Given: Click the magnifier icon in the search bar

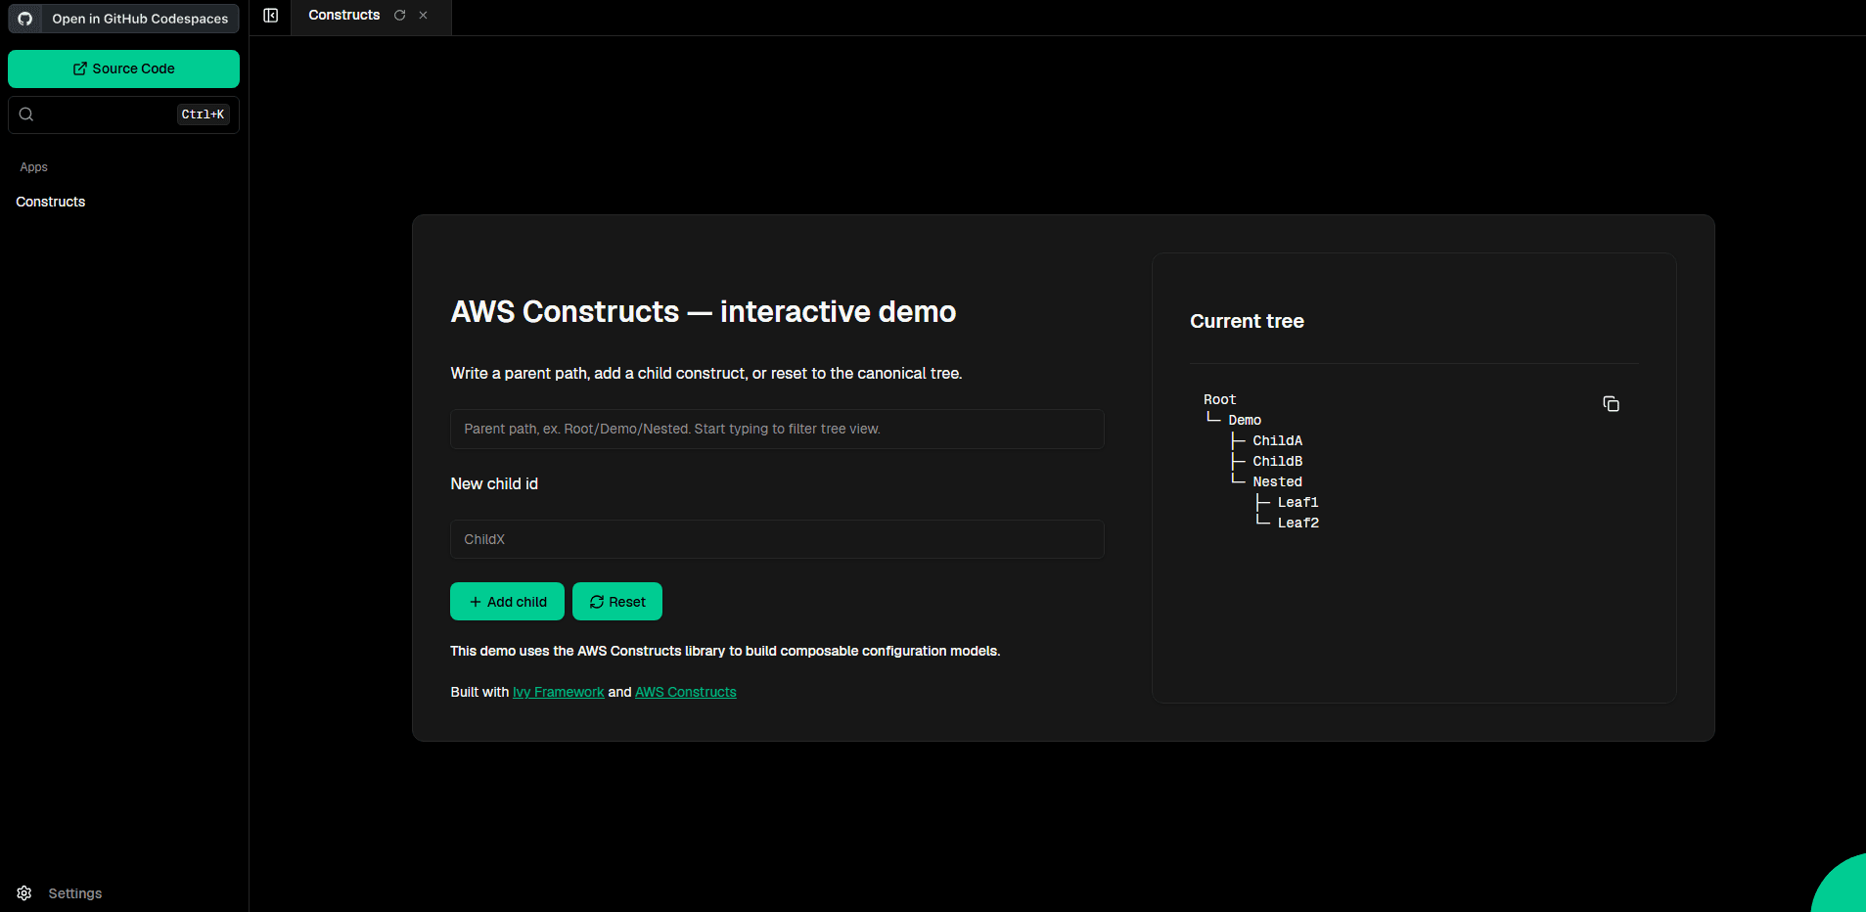Looking at the screenshot, I should pos(26,114).
